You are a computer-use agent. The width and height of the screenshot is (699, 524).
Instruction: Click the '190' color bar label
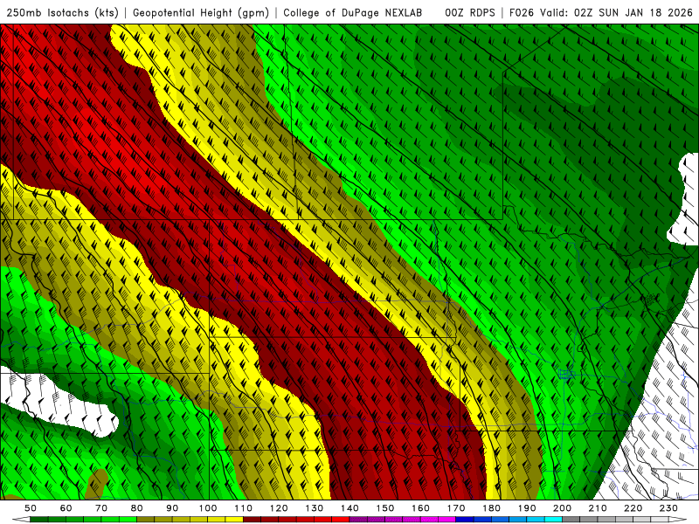tap(527, 508)
